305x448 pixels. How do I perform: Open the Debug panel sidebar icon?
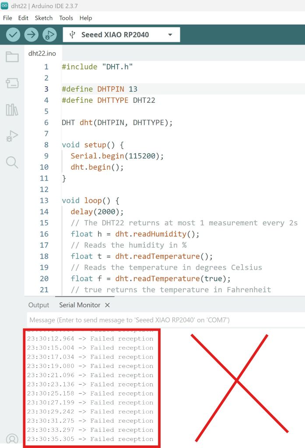[x=12, y=136]
